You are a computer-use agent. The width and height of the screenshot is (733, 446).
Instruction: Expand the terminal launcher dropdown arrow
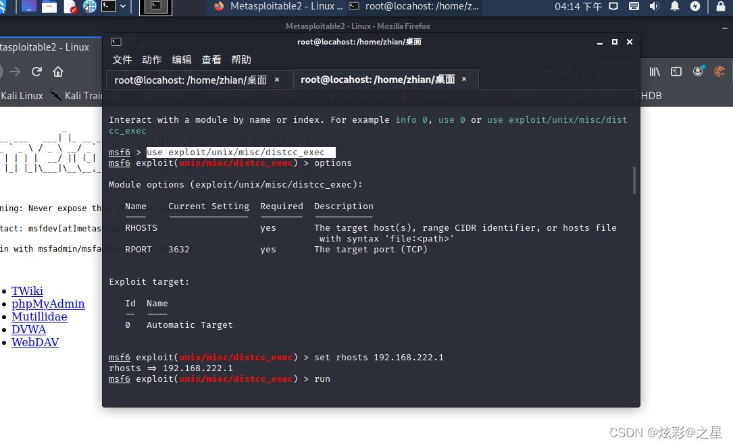pos(123,7)
